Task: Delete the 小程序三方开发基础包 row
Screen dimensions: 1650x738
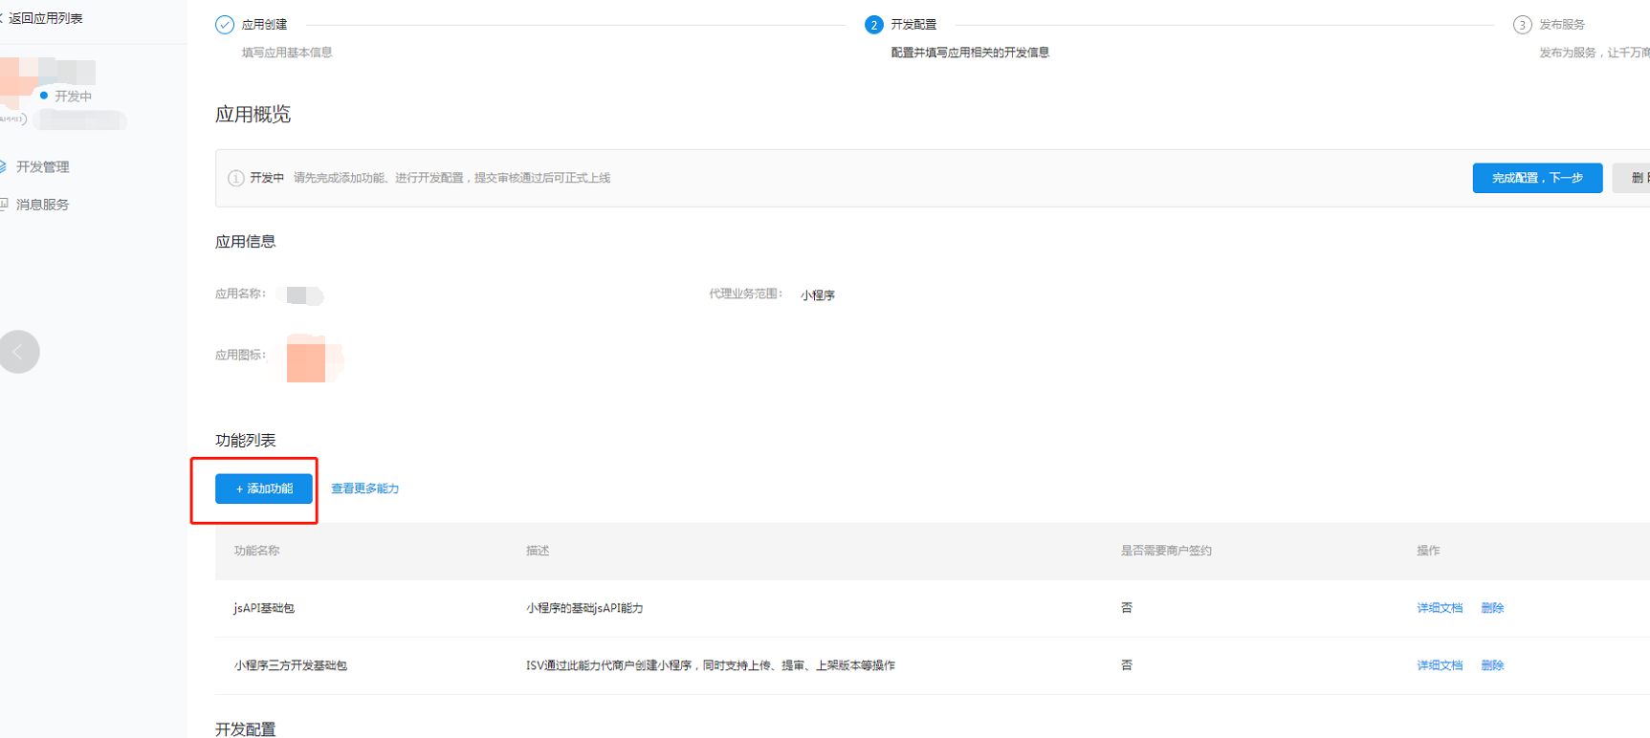Action: point(1492,665)
